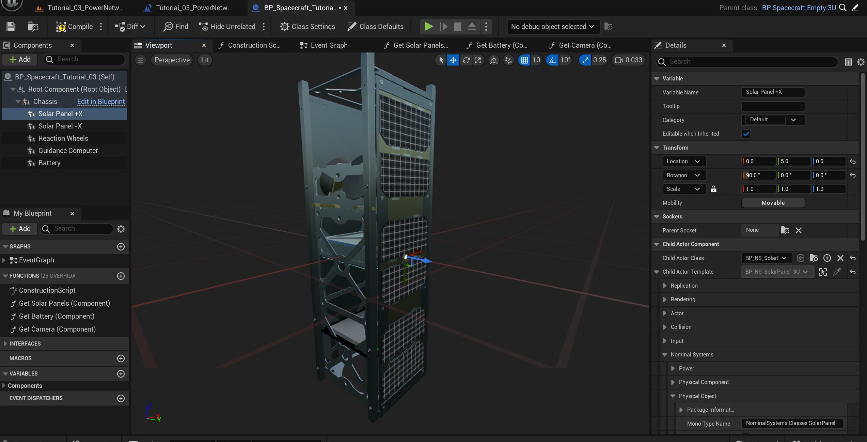The width and height of the screenshot is (867, 442).
Task: Open viewport options hamburger menu
Action: click(140, 60)
